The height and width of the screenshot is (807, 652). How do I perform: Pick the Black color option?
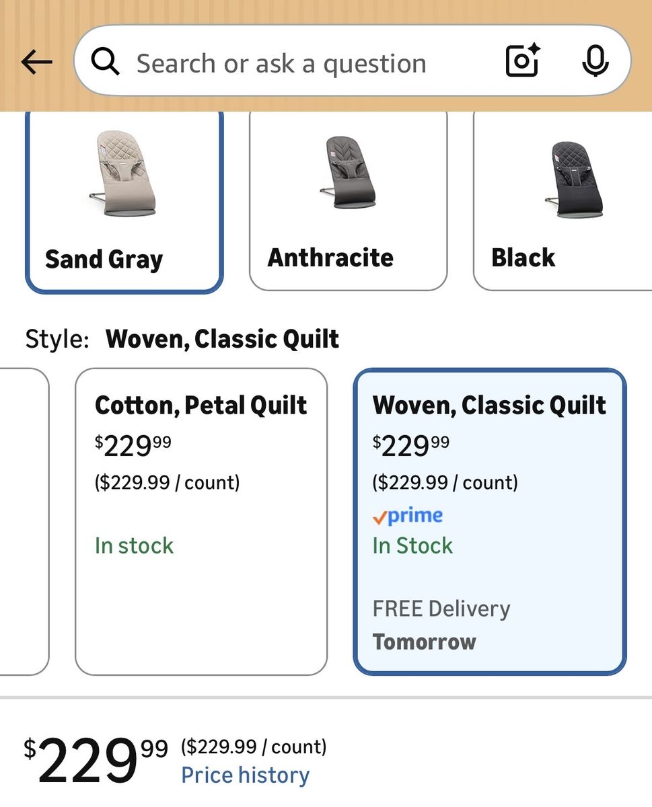coord(523,258)
